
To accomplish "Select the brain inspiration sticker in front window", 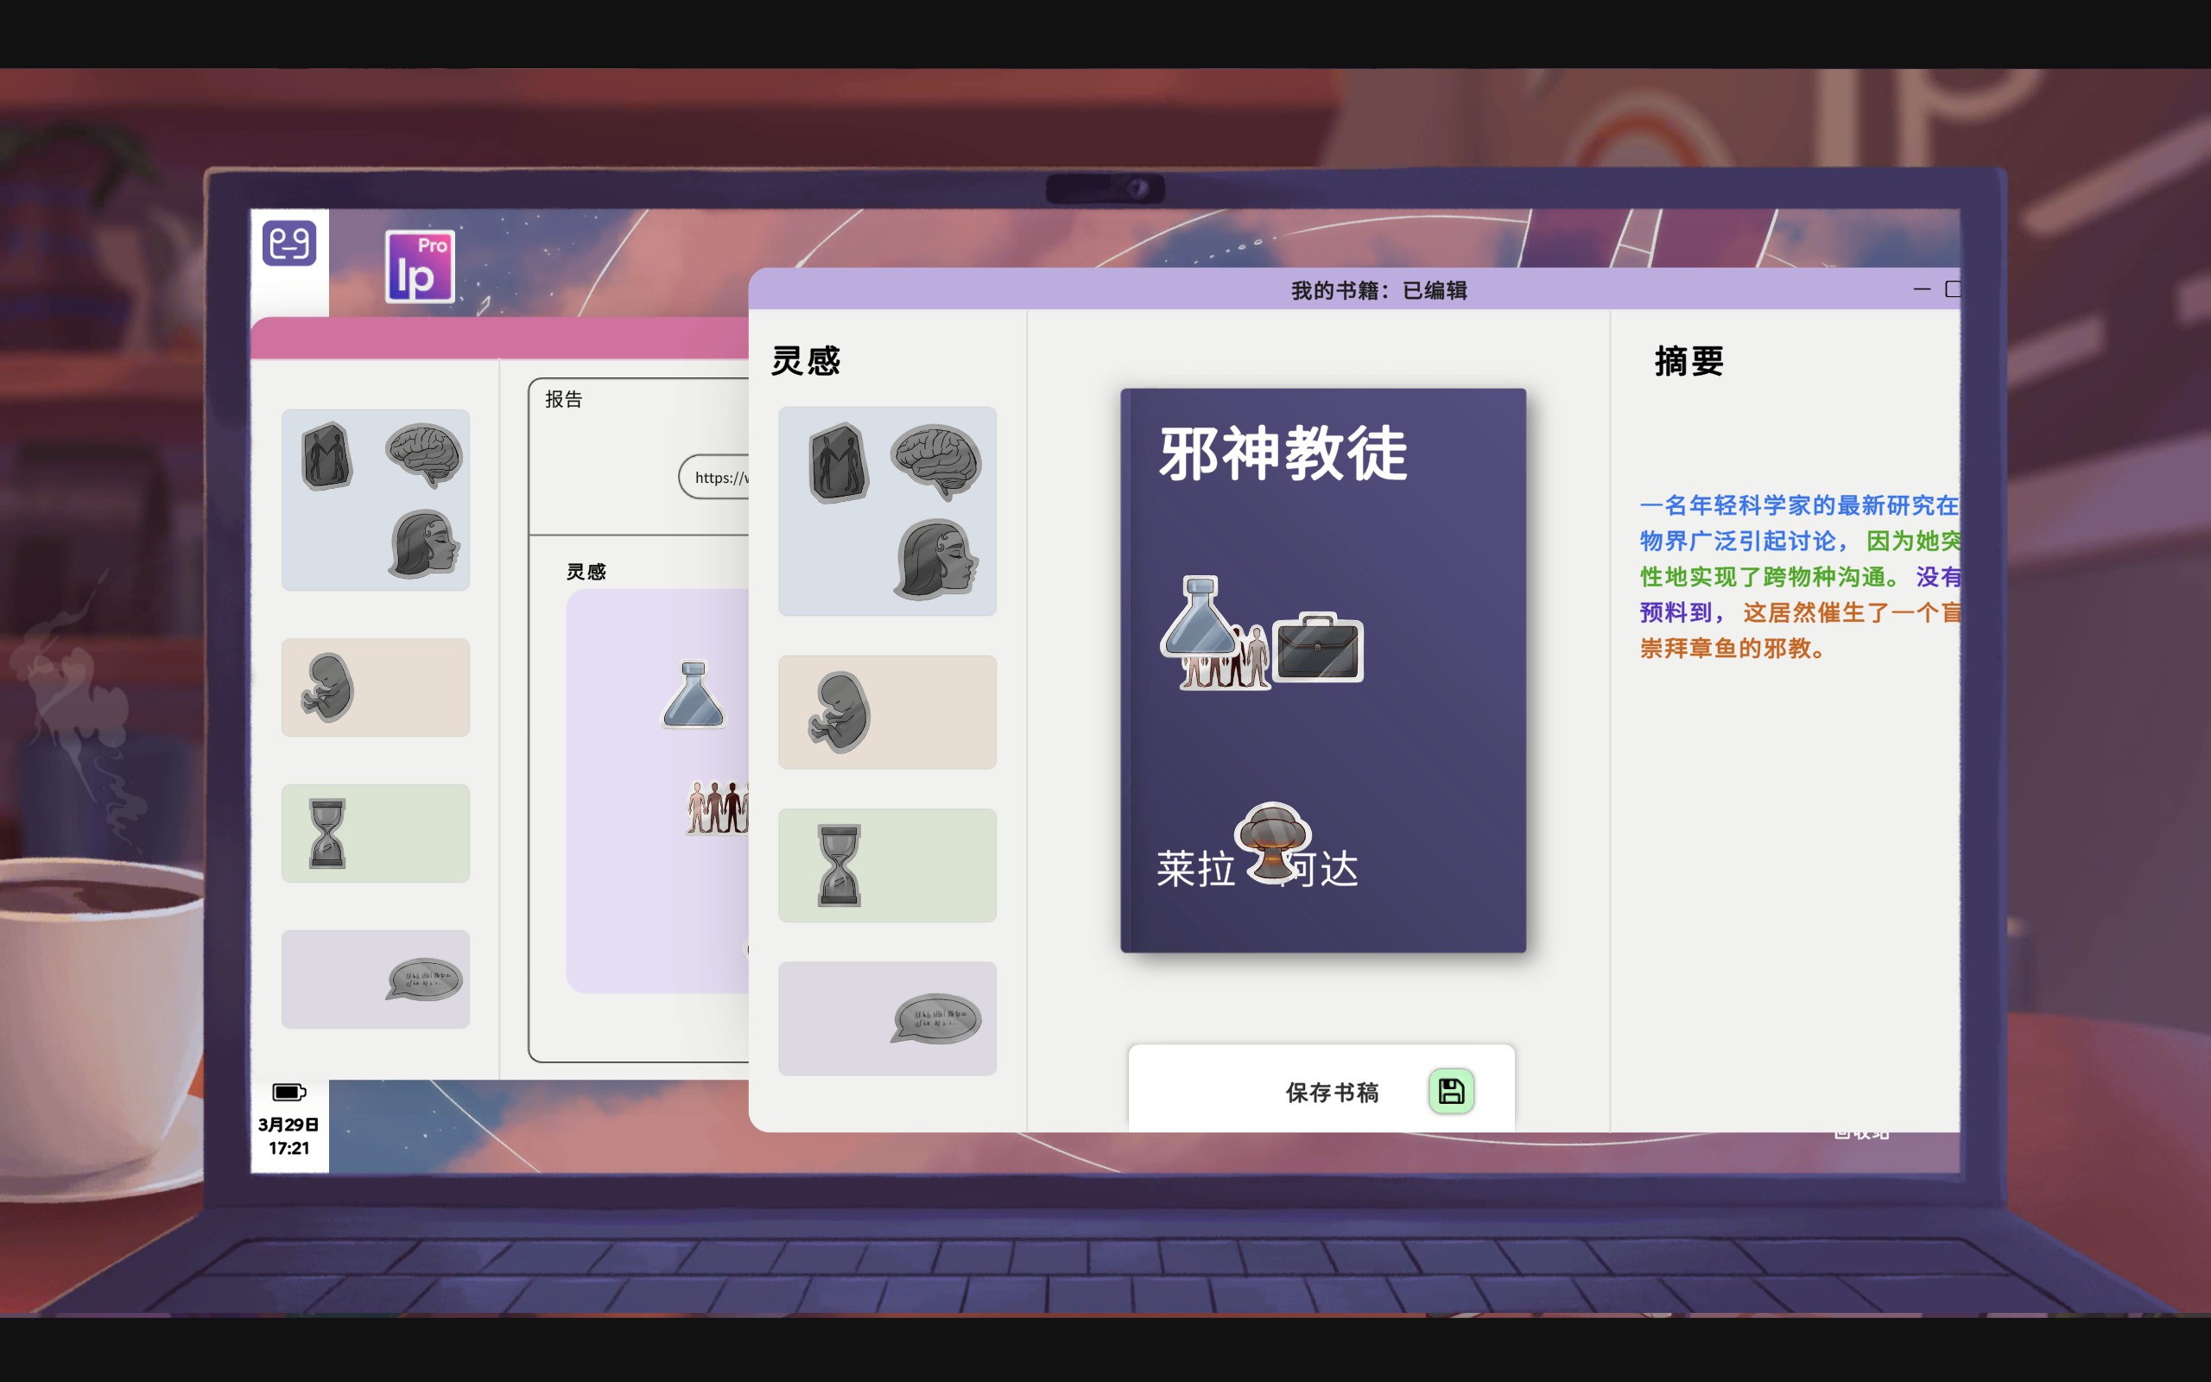I will (934, 460).
